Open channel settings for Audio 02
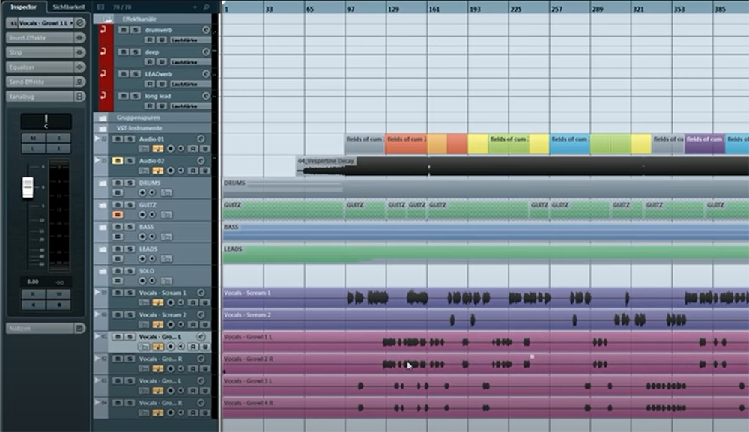Image resolution: width=749 pixels, height=432 pixels. coord(201,160)
